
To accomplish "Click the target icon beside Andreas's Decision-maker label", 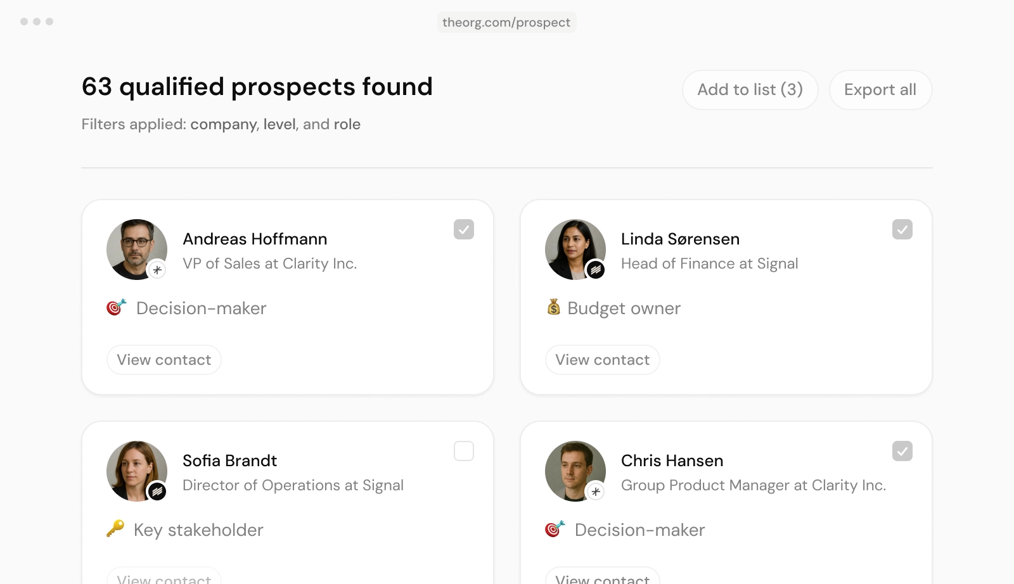I will pyautogui.click(x=117, y=307).
